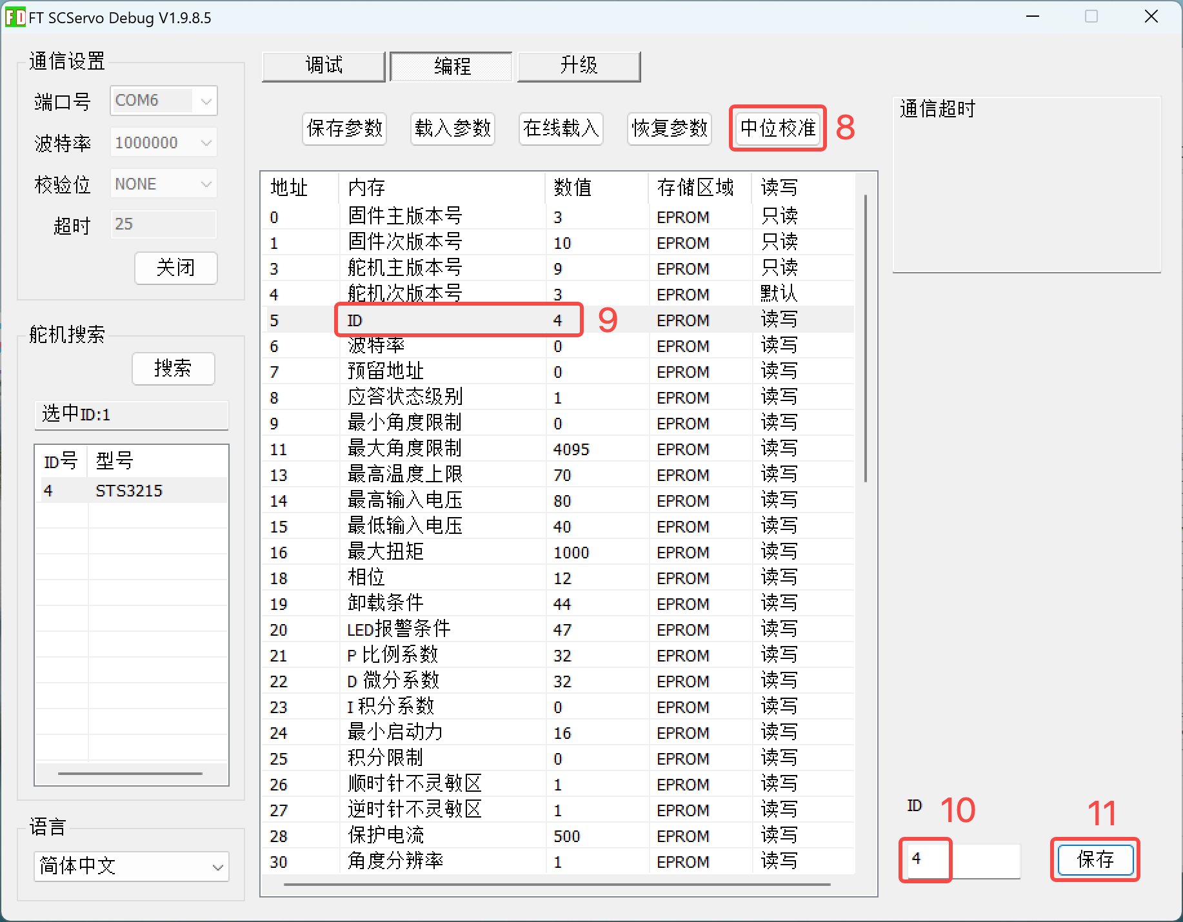The height and width of the screenshot is (922, 1183).
Task: Switch to the 调试 tab
Action: (324, 66)
